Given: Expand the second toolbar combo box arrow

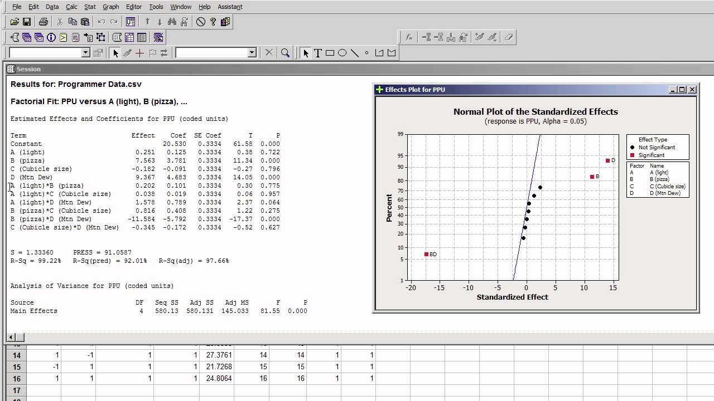Looking at the screenshot, I should (252, 53).
